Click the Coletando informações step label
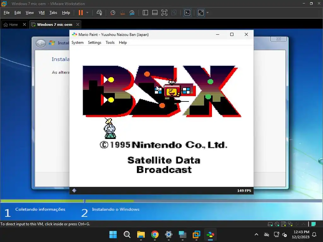Viewport: 323px width, 242px height. coord(40,210)
